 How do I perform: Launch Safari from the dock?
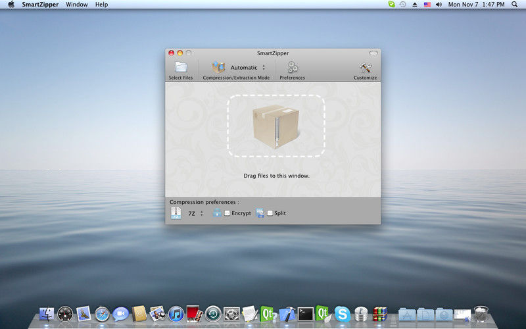pyautogui.click(x=102, y=315)
